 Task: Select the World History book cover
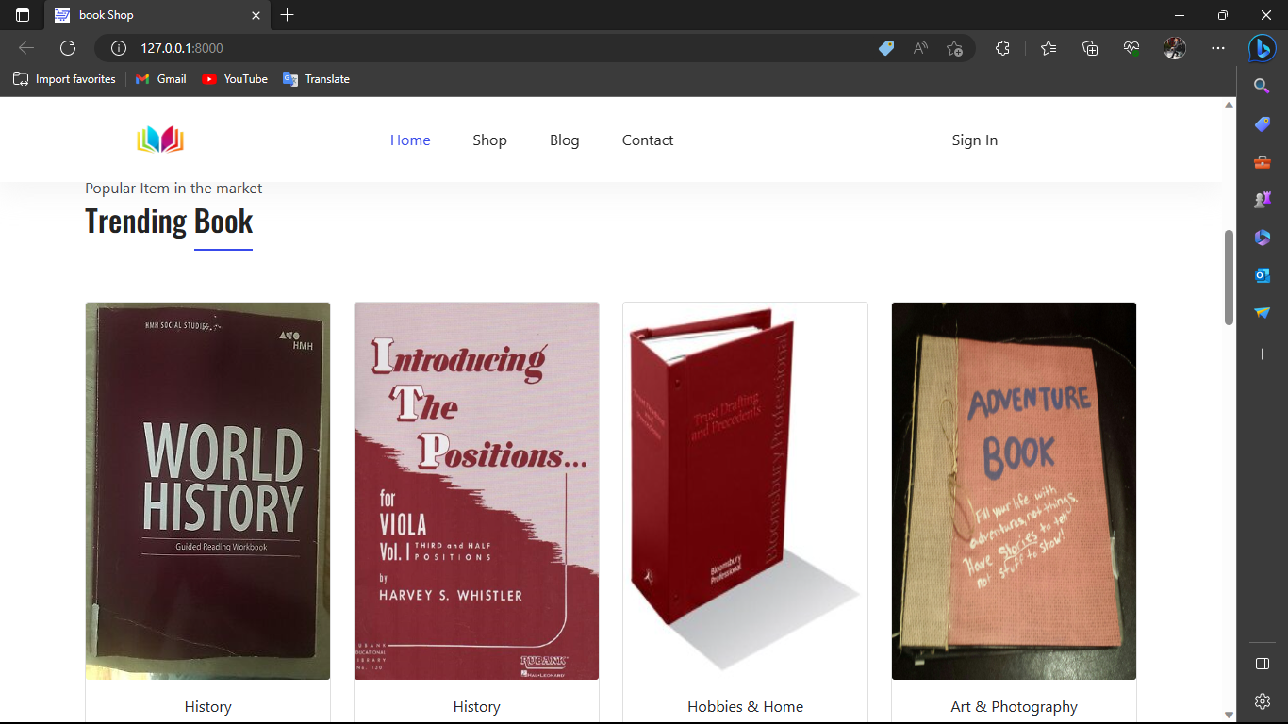(207, 490)
